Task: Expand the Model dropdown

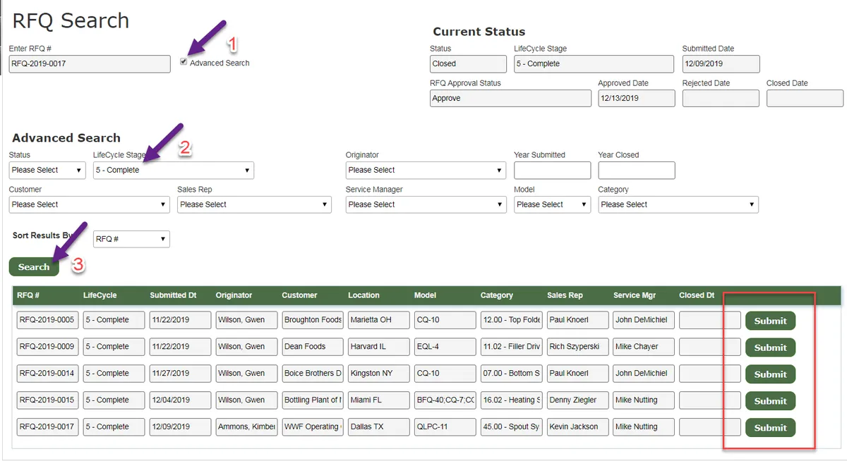Action: point(552,204)
